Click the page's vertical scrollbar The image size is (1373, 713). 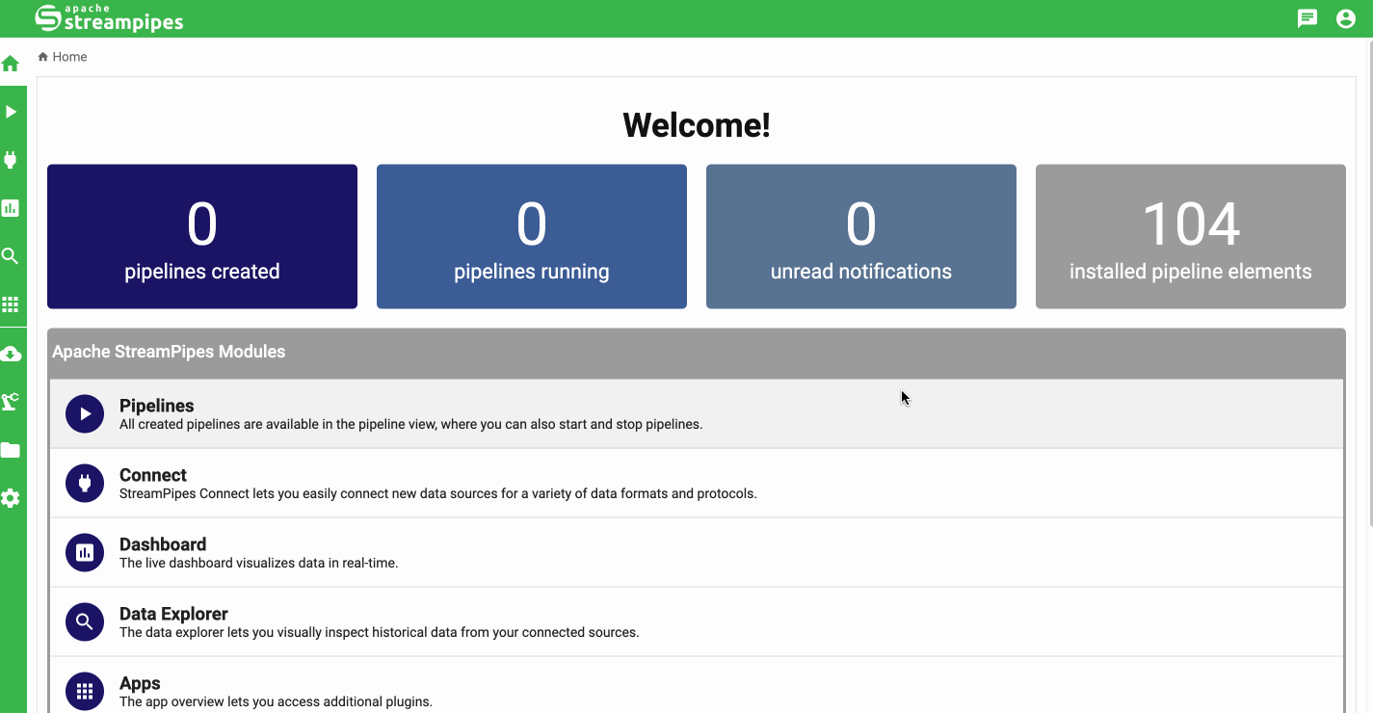tap(1368, 289)
